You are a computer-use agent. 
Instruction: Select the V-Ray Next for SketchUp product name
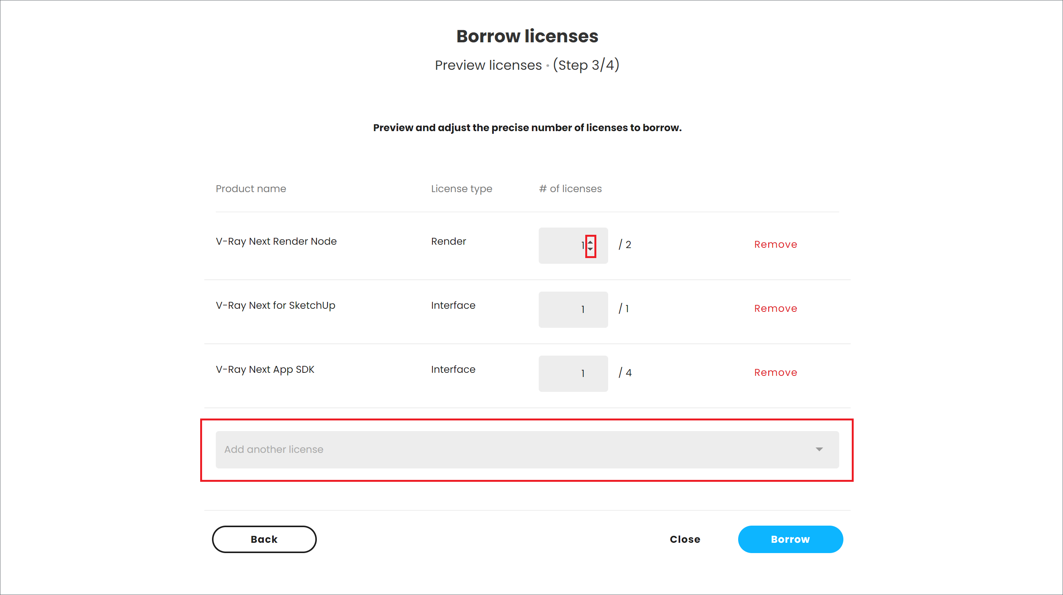[x=275, y=305]
